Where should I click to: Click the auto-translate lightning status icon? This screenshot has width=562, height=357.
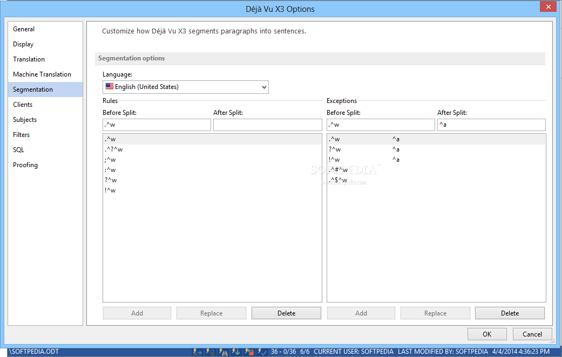pos(211,352)
